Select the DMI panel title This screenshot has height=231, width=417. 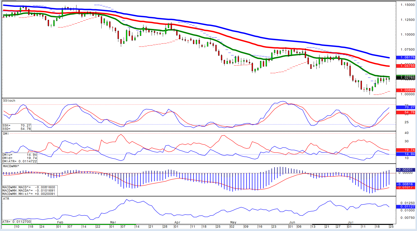[x=6, y=134]
